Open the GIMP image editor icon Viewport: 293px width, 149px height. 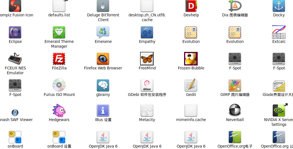click(x=235, y=86)
